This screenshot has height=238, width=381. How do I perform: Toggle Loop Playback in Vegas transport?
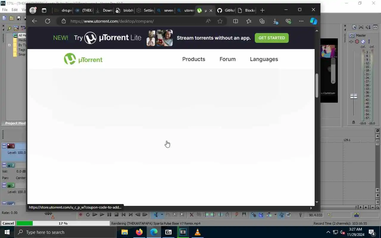click(x=88, y=214)
